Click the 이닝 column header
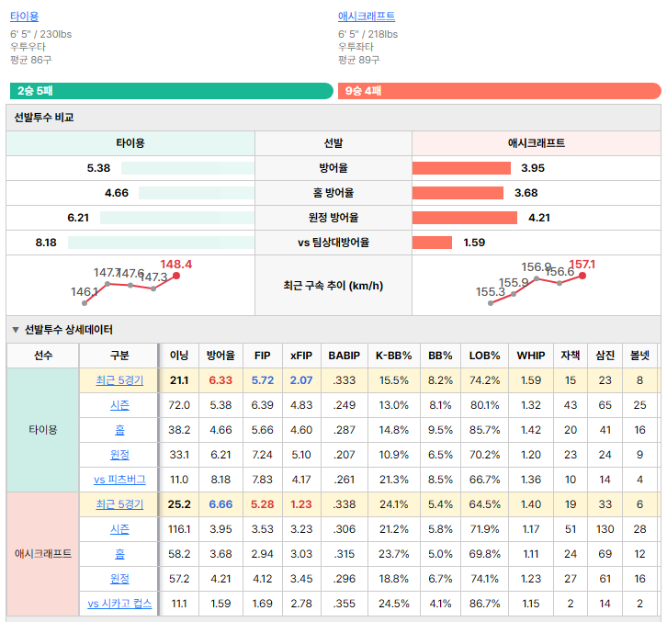This screenshot has height=622, width=667. click(179, 356)
